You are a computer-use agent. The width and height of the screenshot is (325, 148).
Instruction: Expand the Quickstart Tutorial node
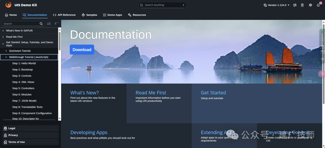tap(6, 51)
